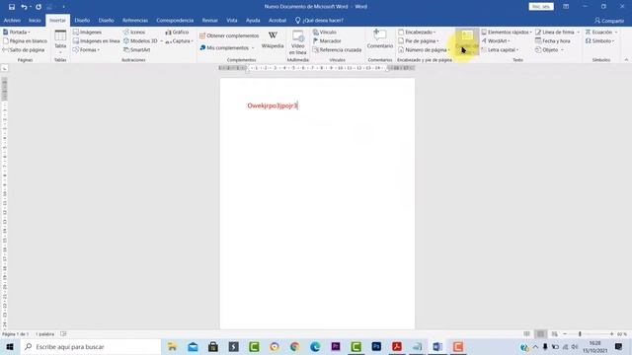Switch to the Inicio tab

(x=35, y=20)
